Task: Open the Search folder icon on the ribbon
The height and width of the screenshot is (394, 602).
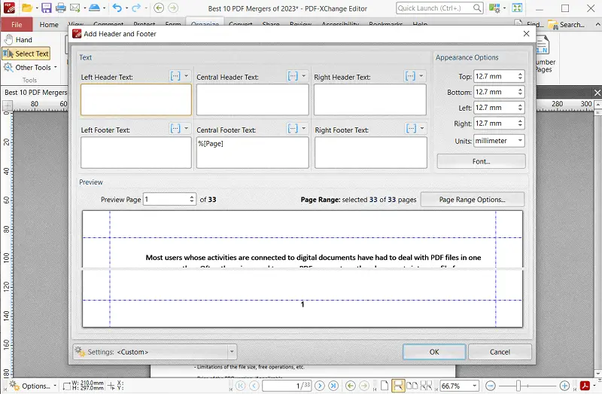Action: pos(567,25)
